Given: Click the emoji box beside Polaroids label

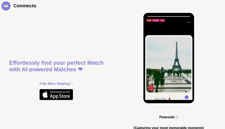Looking at the screenshot, I should (177, 117).
